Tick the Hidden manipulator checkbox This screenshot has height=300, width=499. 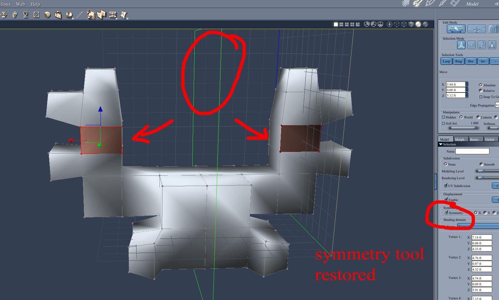tap(443, 117)
